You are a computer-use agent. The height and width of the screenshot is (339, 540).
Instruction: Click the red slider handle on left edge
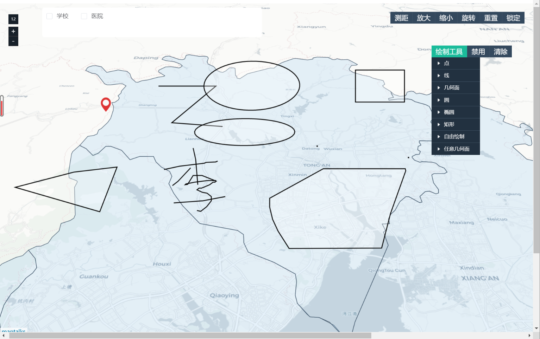click(x=2, y=106)
